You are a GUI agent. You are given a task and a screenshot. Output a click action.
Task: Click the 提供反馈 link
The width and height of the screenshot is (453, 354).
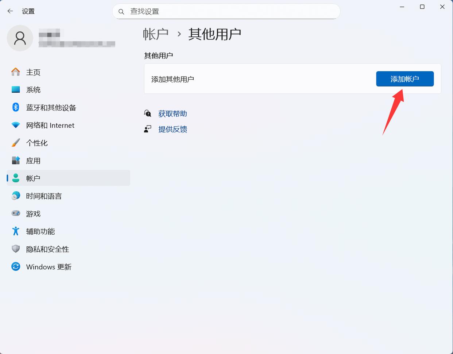[173, 129]
